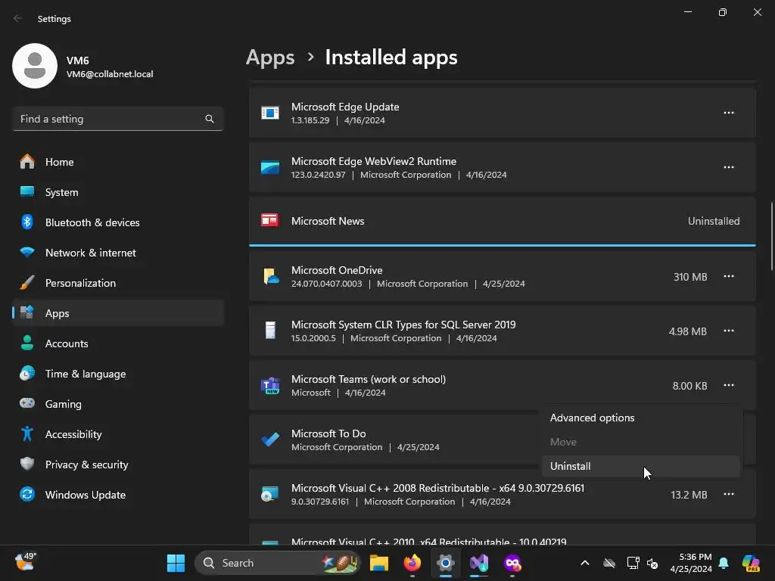Viewport: 775px width, 581px height.
Task: Click the VM6@collabnet.local account name
Action: 110,74
